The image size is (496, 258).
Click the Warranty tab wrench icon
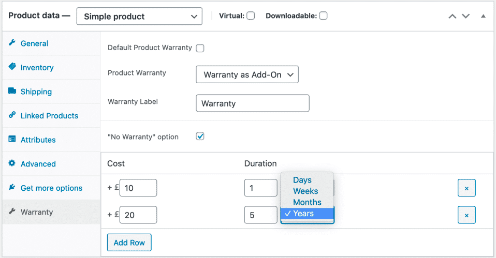tap(12, 211)
